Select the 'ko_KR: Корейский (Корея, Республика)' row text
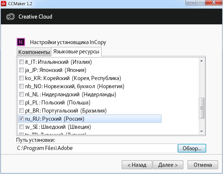The width and height of the screenshot is (223, 174). click(x=73, y=78)
